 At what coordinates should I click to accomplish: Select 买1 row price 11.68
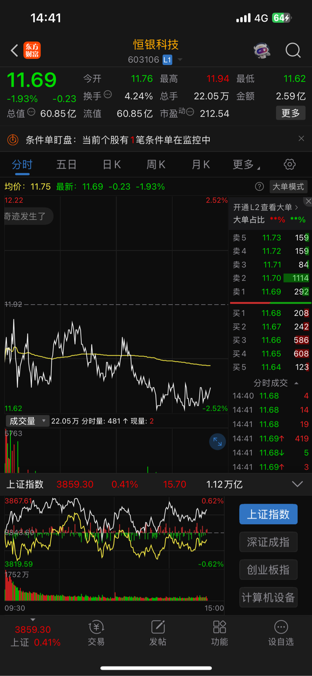271,313
